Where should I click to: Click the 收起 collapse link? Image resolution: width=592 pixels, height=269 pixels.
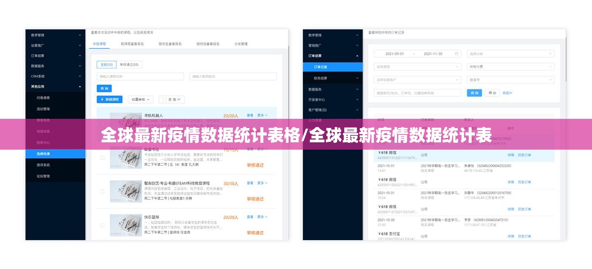click(x=507, y=93)
